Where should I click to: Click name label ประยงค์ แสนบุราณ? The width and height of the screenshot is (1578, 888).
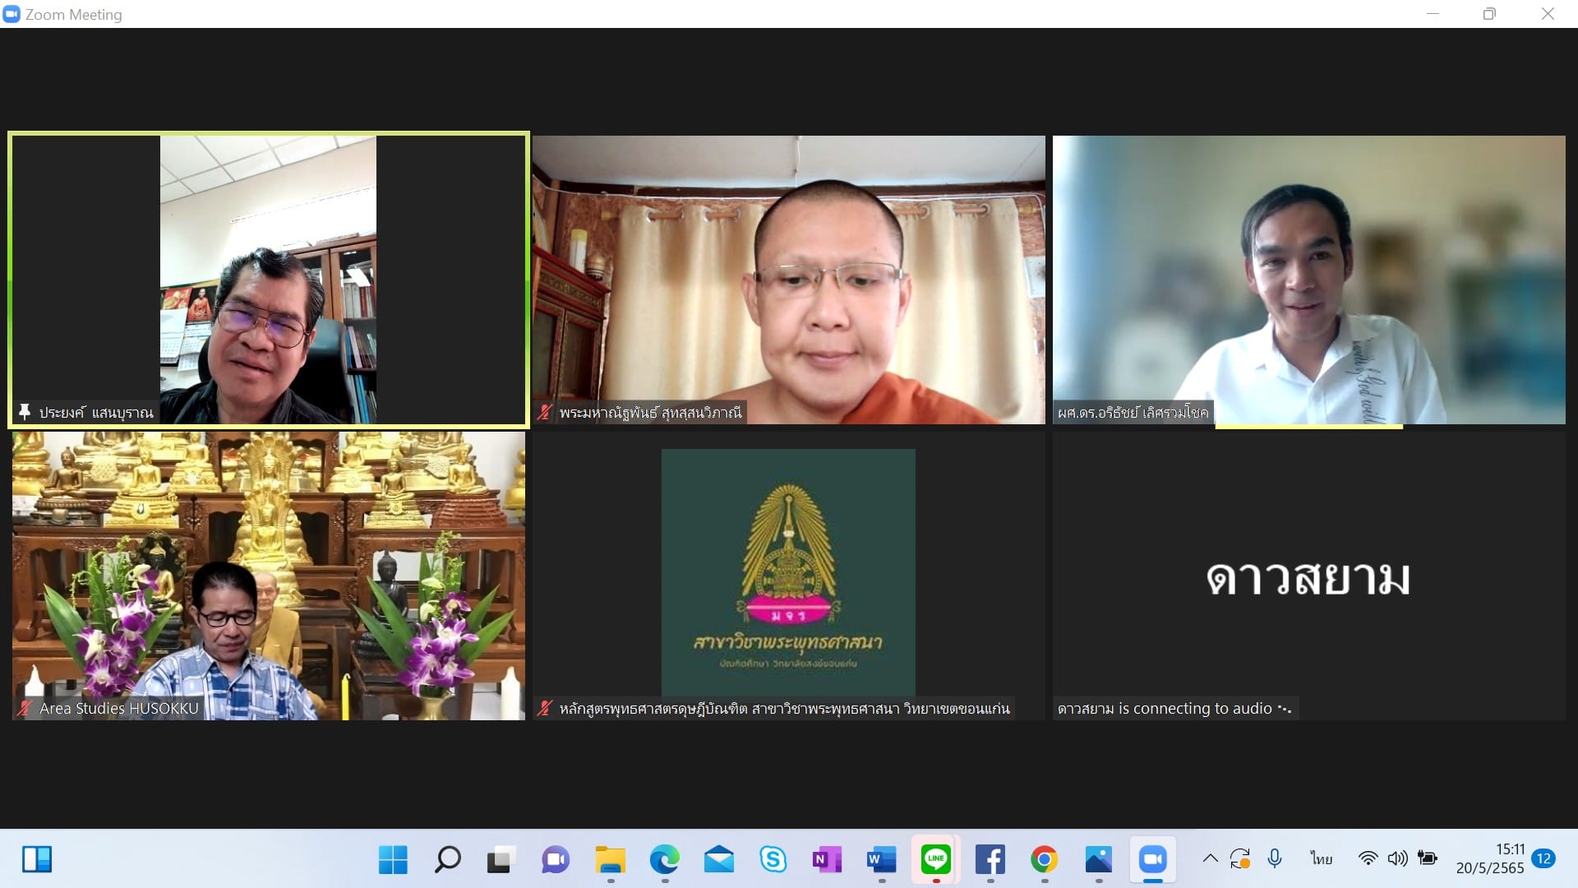[x=96, y=412]
